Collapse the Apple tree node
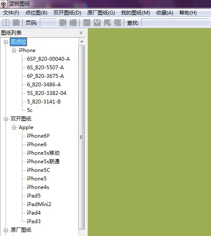The width and height of the screenshot is (211, 236). point(14,128)
